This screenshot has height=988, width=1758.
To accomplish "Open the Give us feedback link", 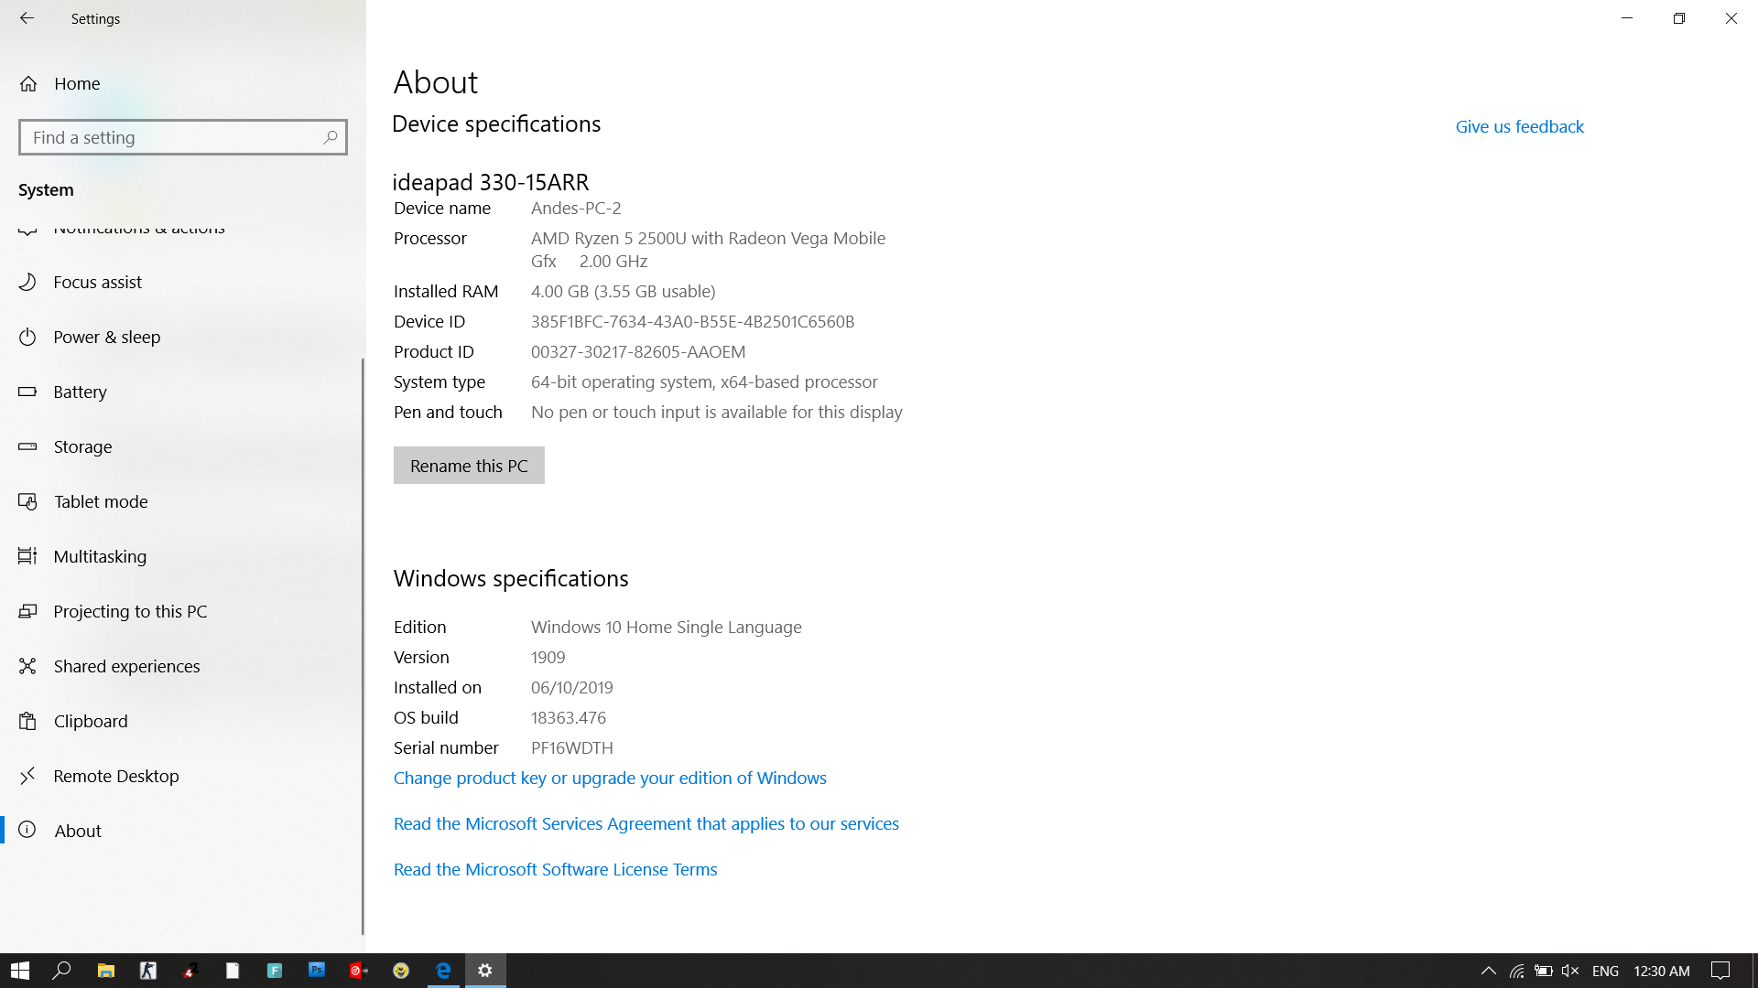I will click(x=1519, y=126).
